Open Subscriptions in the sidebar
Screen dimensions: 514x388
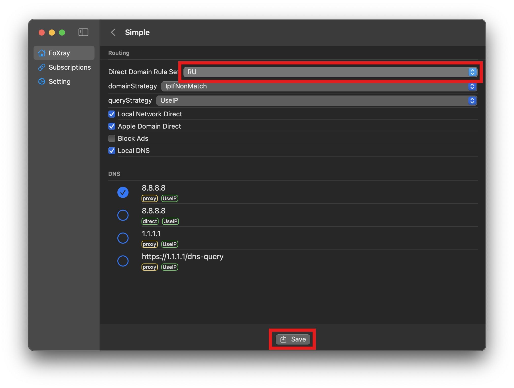[x=70, y=67]
